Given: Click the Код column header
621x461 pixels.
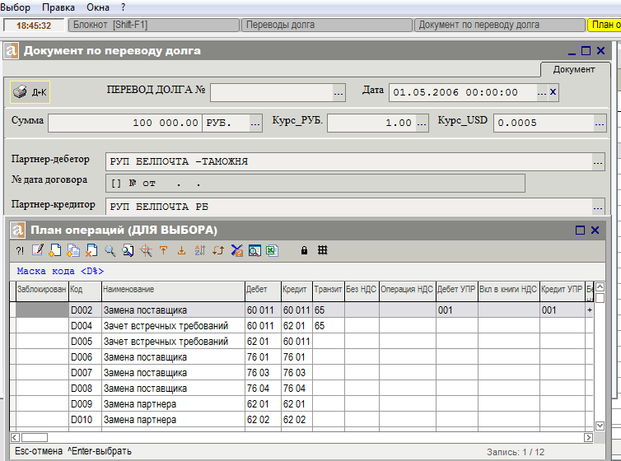Looking at the screenshot, I should coord(85,291).
